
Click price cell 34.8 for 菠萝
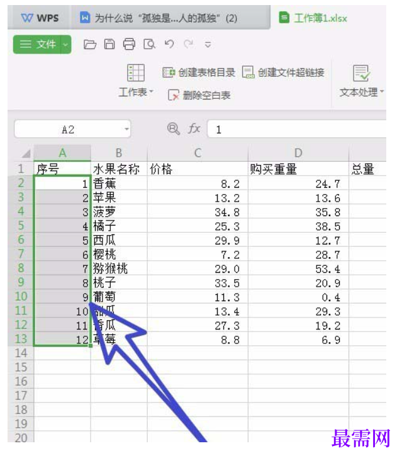(198, 212)
